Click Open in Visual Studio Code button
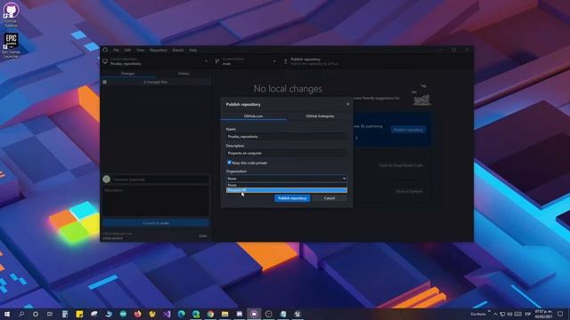The width and height of the screenshot is (570, 320). [x=401, y=165]
